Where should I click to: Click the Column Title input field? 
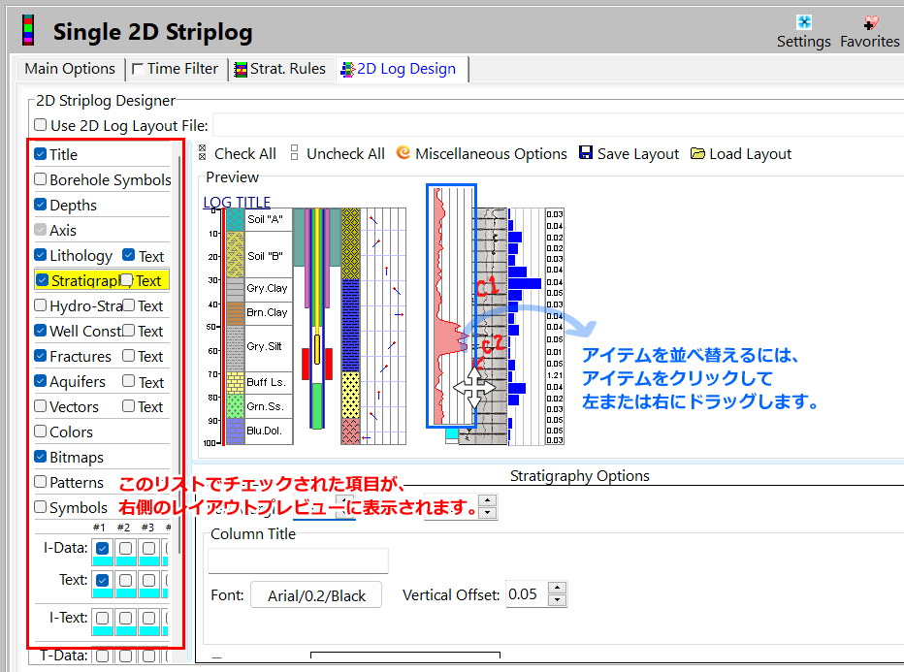coord(298,561)
